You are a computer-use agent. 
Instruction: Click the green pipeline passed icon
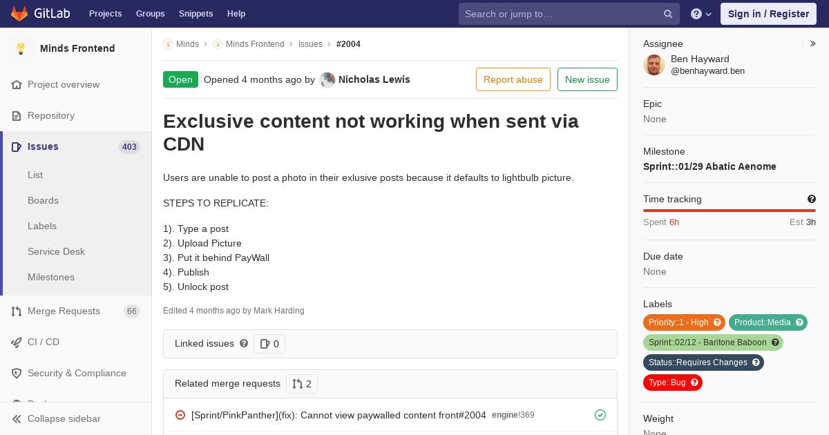(x=600, y=415)
